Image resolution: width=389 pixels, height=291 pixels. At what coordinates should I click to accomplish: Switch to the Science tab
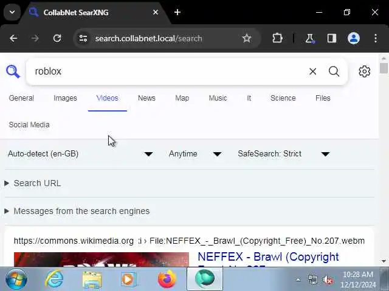click(x=283, y=98)
